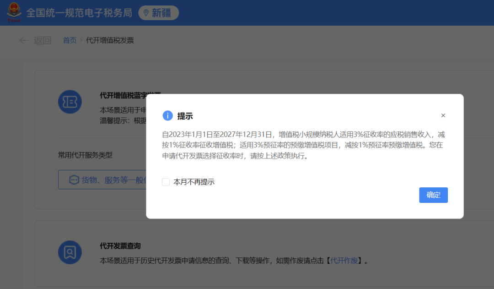Screen dimensions: 494x289
Task: Click the 代开发票查询 heading
Action: pos(120,246)
